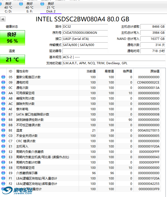Viewport: 167px width, 197px height.
Task: Click the status orb of row E3
Action: pos(3,157)
